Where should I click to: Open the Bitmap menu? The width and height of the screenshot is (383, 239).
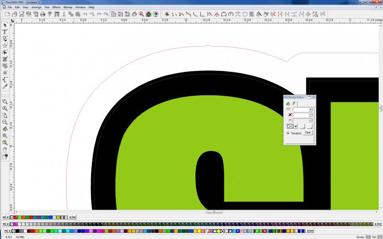68,7
